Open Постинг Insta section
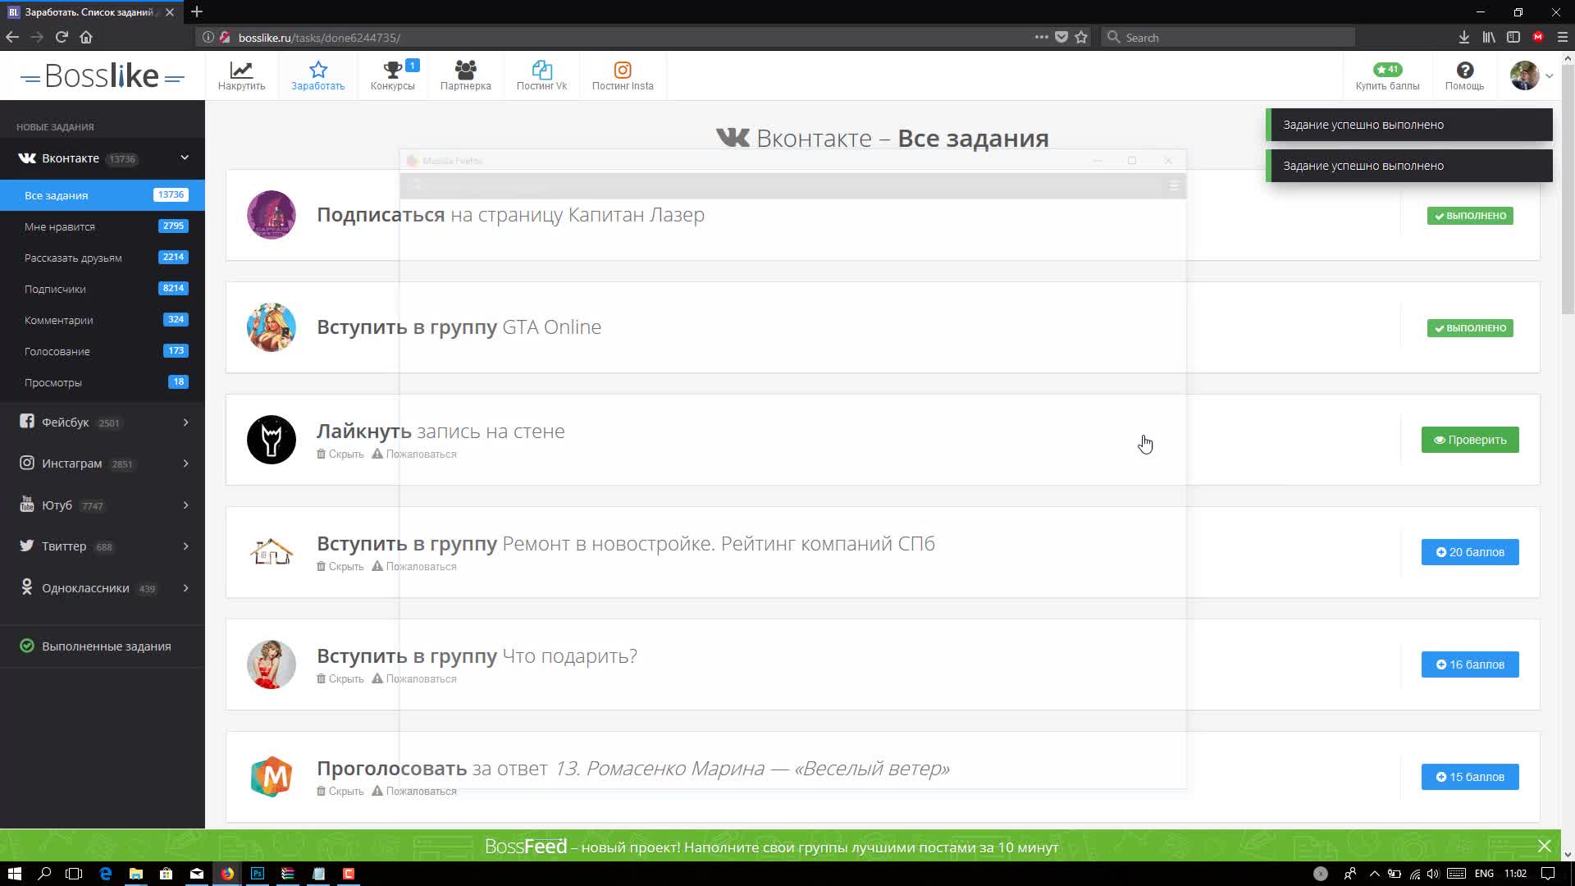The image size is (1575, 886). pos(623,75)
